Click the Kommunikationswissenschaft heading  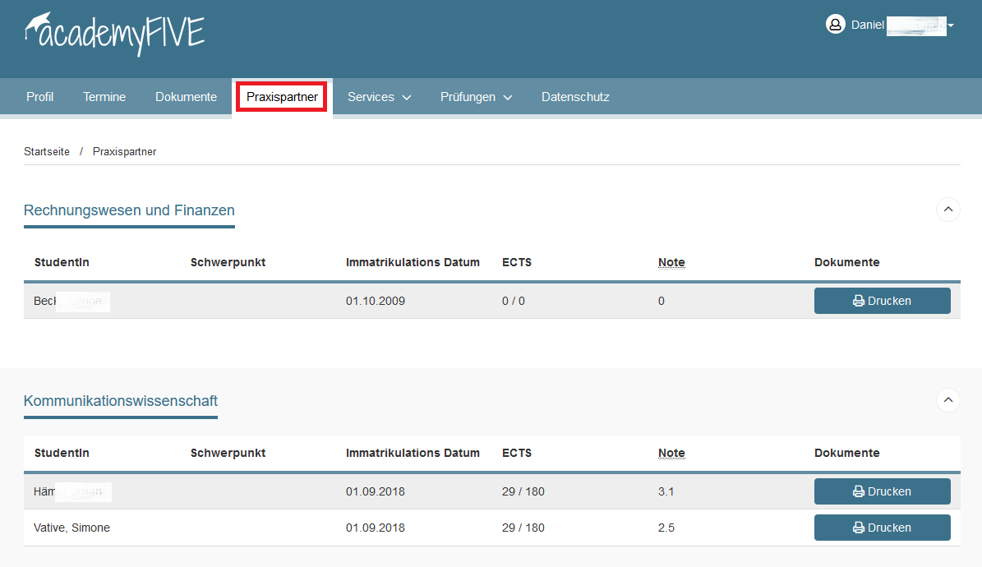pyautogui.click(x=120, y=401)
